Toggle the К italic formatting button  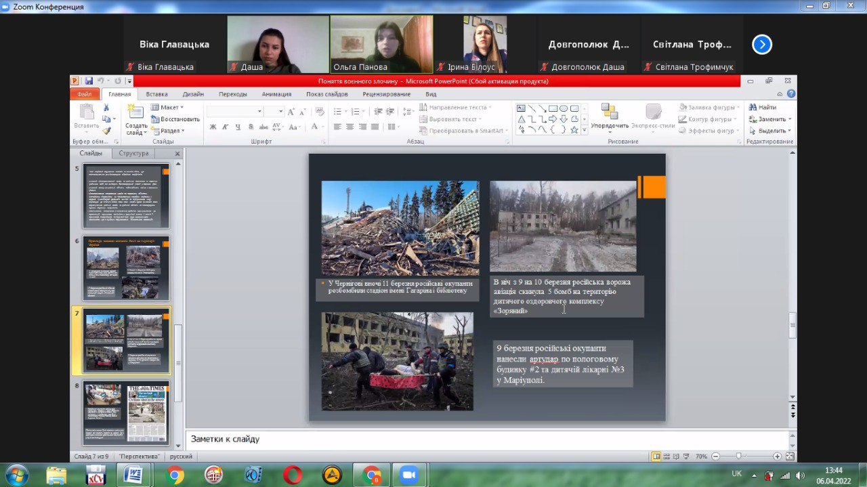coord(226,127)
